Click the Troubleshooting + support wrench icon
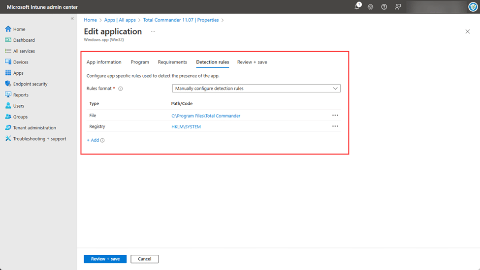Screen dimensions: 480x270 [8, 139]
